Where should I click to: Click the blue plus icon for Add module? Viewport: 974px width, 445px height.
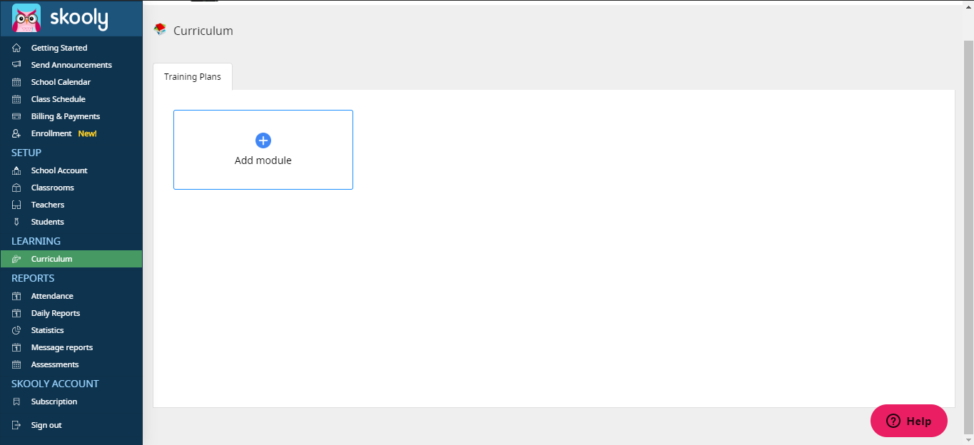point(263,140)
